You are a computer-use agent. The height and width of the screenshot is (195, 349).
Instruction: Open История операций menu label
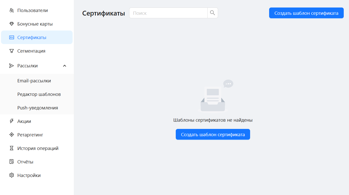[x=38, y=148]
